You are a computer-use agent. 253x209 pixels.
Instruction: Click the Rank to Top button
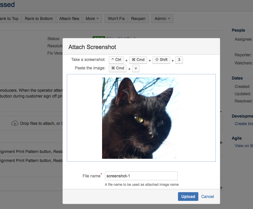[x=10, y=19]
